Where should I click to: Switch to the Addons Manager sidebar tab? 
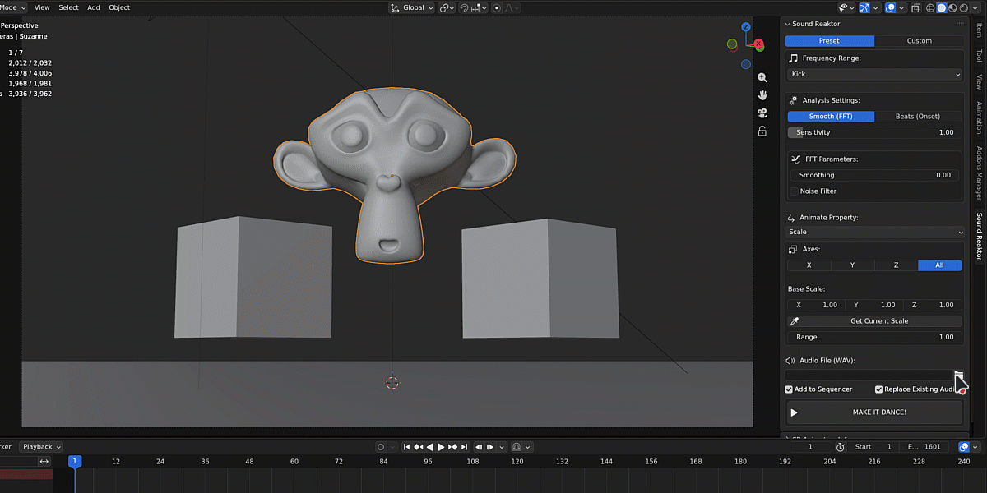pyautogui.click(x=979, y=174)
